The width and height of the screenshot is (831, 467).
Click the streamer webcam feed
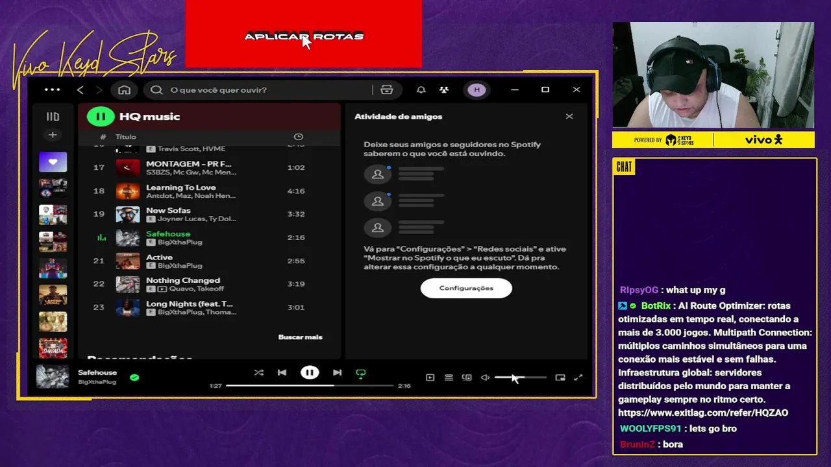click(x=713, y=75)
